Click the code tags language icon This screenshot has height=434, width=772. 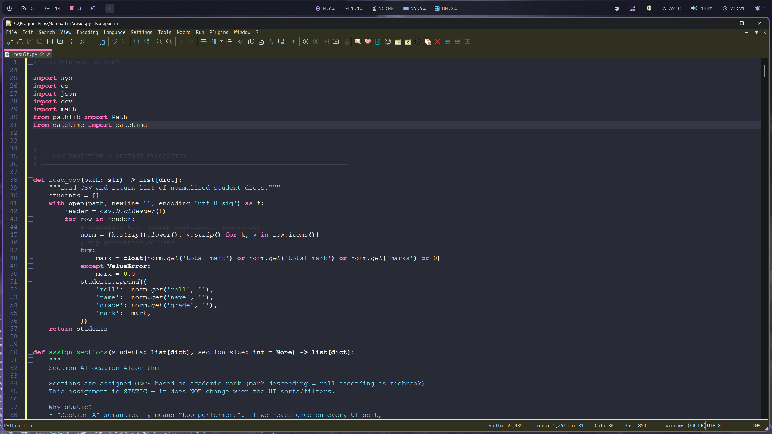pyautogui.click(x=241, y=42)
